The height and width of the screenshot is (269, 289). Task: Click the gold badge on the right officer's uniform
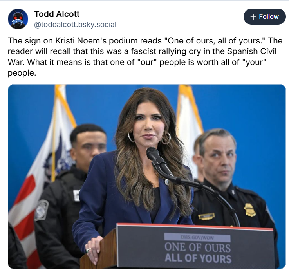click(x=250, y=209)
